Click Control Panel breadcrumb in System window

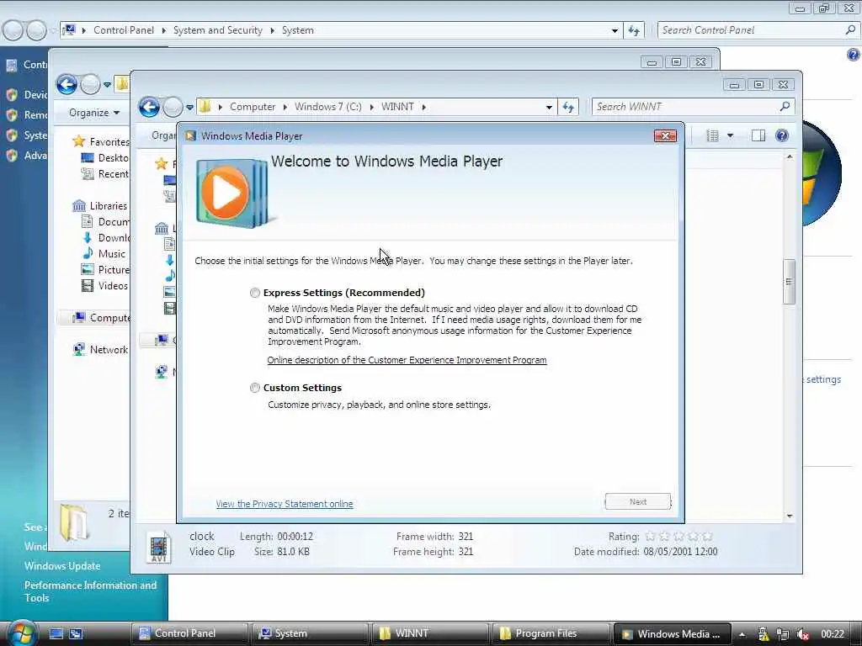coord(124,30)
